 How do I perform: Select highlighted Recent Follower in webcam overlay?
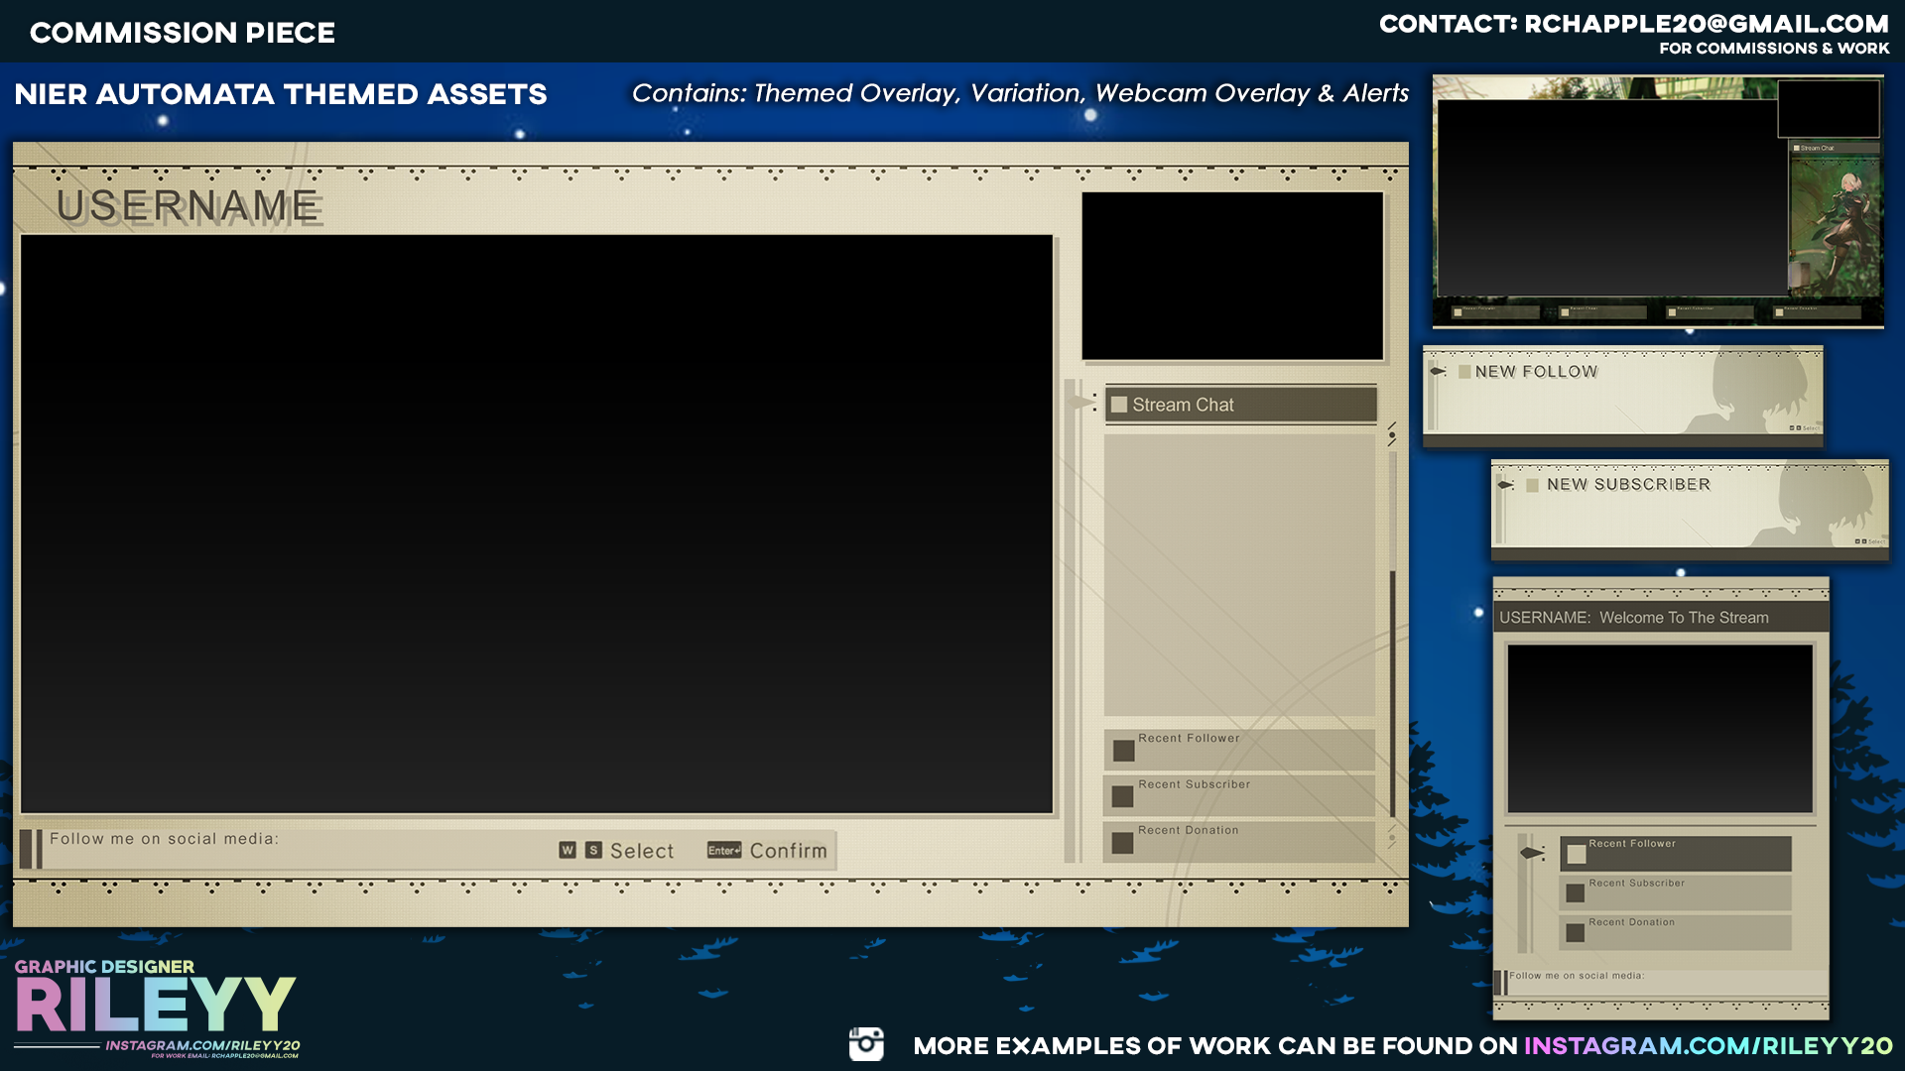click(x=1677, y=853)
